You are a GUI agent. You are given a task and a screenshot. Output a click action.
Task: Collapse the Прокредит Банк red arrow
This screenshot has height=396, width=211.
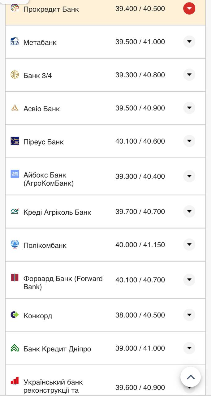click(x=189, y=8)
